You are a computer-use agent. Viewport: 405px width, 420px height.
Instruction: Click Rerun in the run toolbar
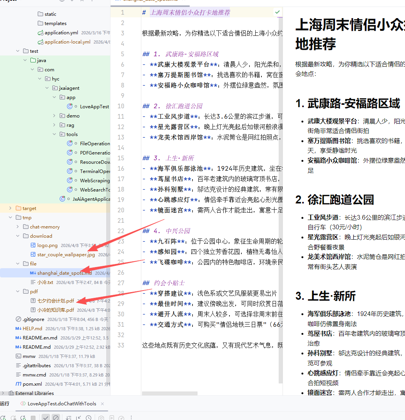pos(3,418)
